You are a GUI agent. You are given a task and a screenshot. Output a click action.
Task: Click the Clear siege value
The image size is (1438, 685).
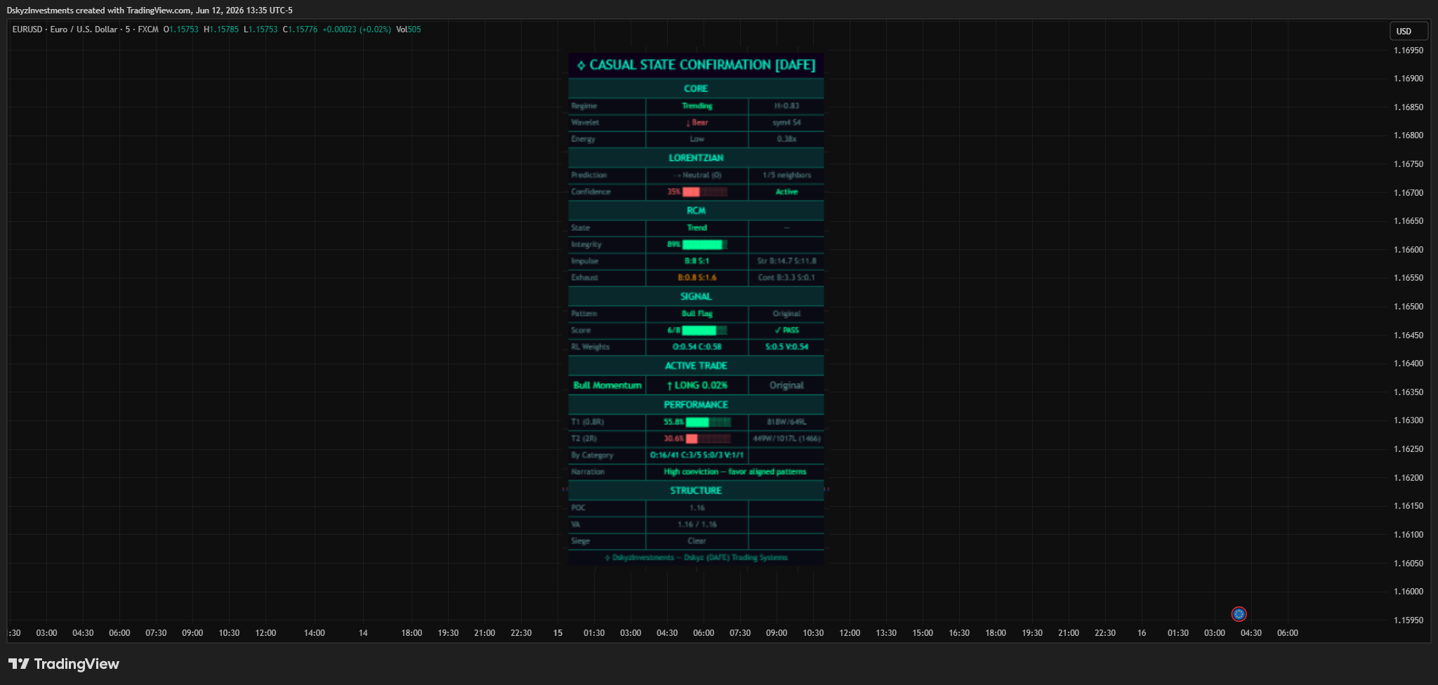[x=697, y=541]
